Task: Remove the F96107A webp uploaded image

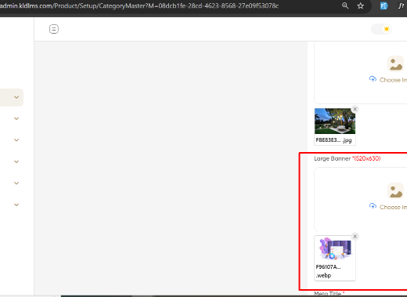Action: tap(355, 237)
